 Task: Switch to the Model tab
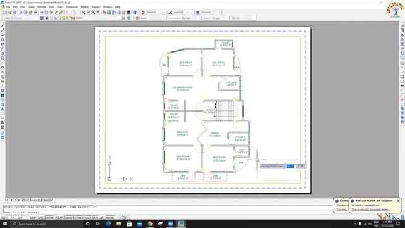point(26,200)
